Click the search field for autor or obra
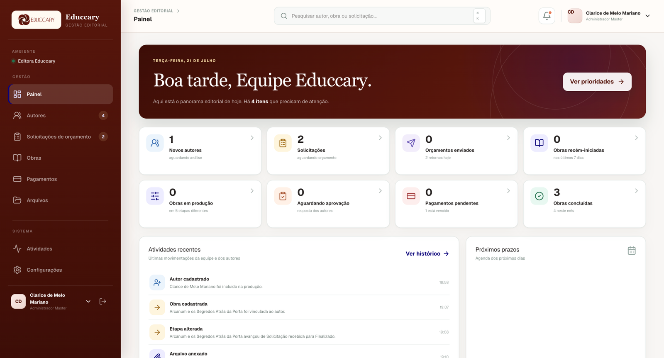Image resolution: width=664 pixels, height=358 pixels. pyautogui.click(x=382, y=16)
